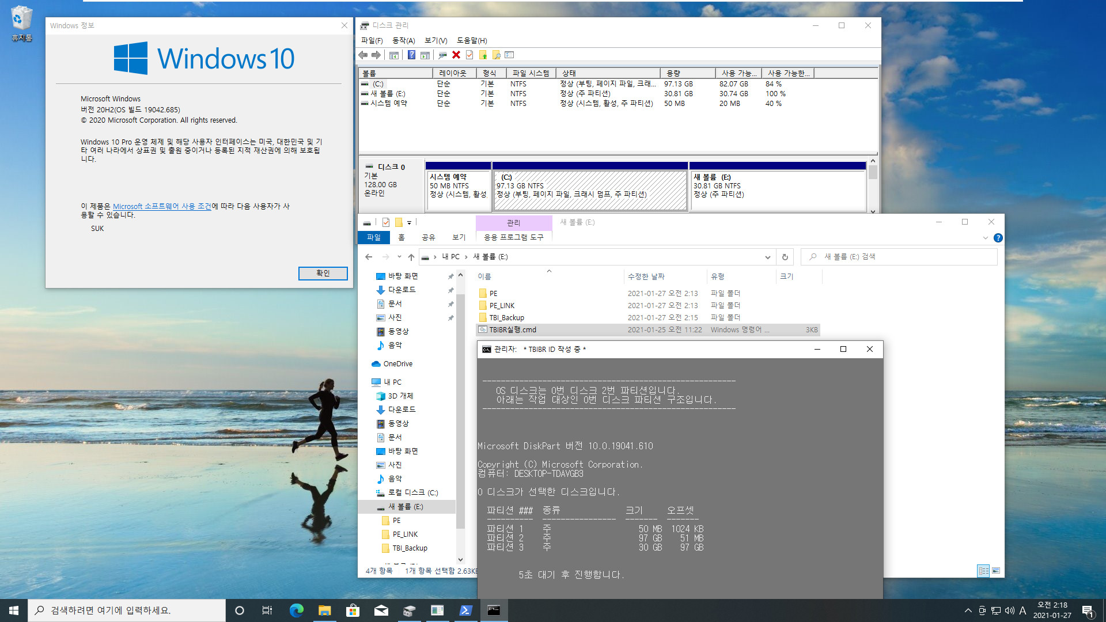Select 3D 개체 in navigation pane
Viewport: 1106px width, 622px height.
click(x=400, y=396)
